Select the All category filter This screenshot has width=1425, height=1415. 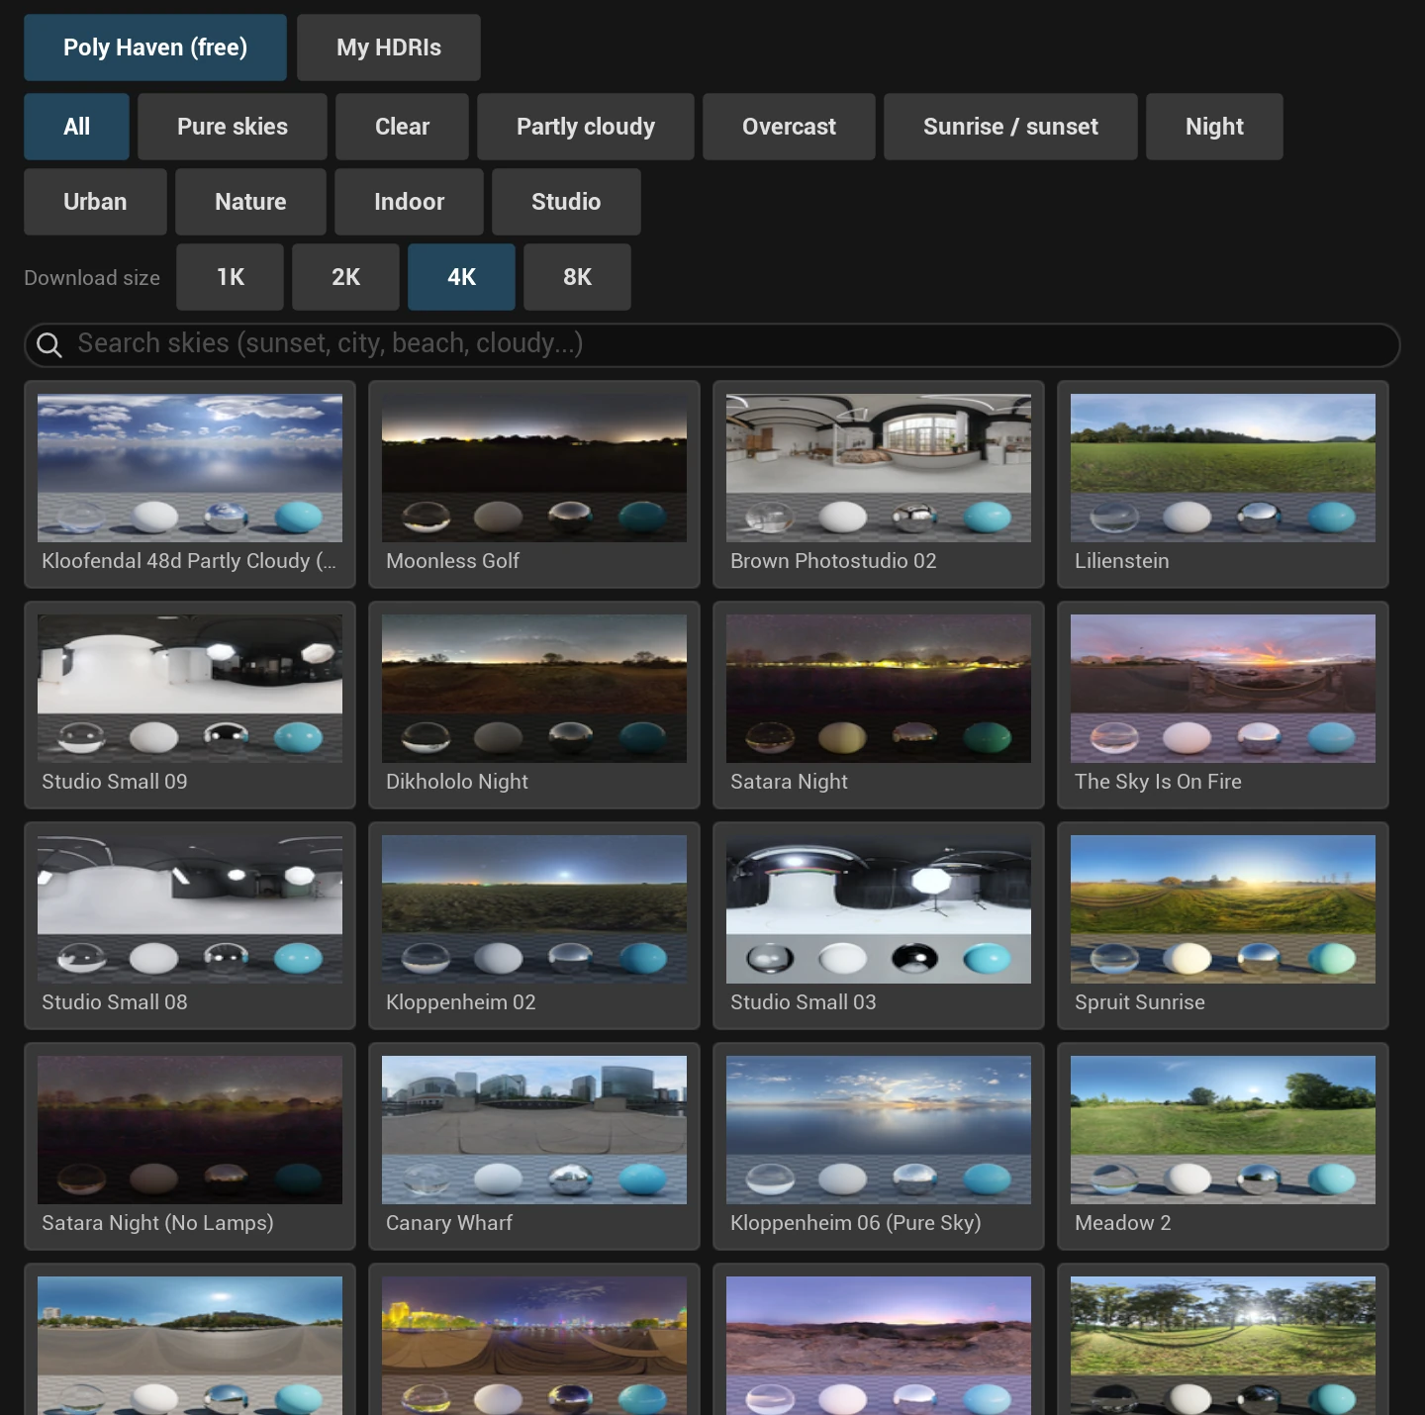77,127
